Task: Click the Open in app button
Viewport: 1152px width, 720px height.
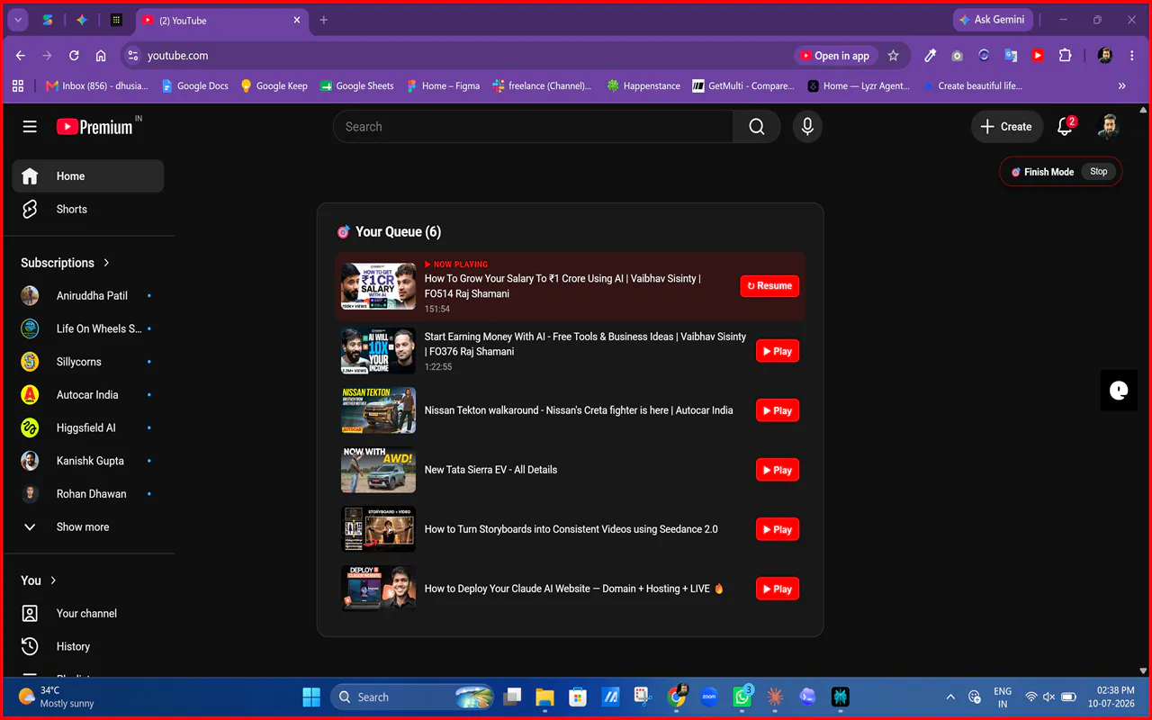Action: tap(833, 56)
